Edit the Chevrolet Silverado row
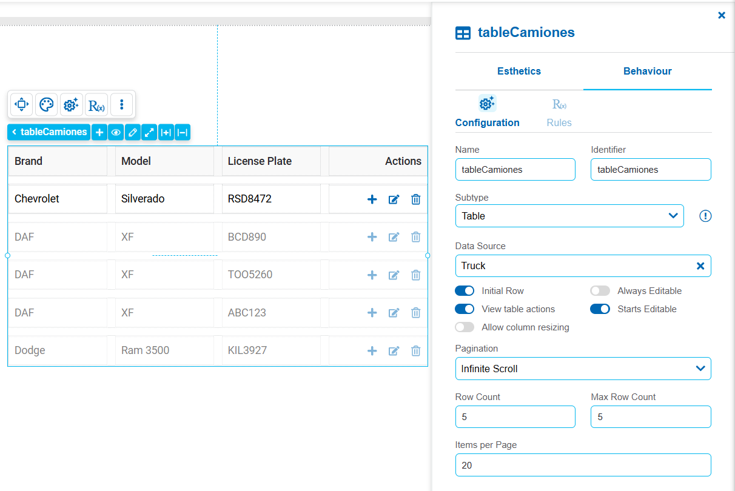 point(394,199)
